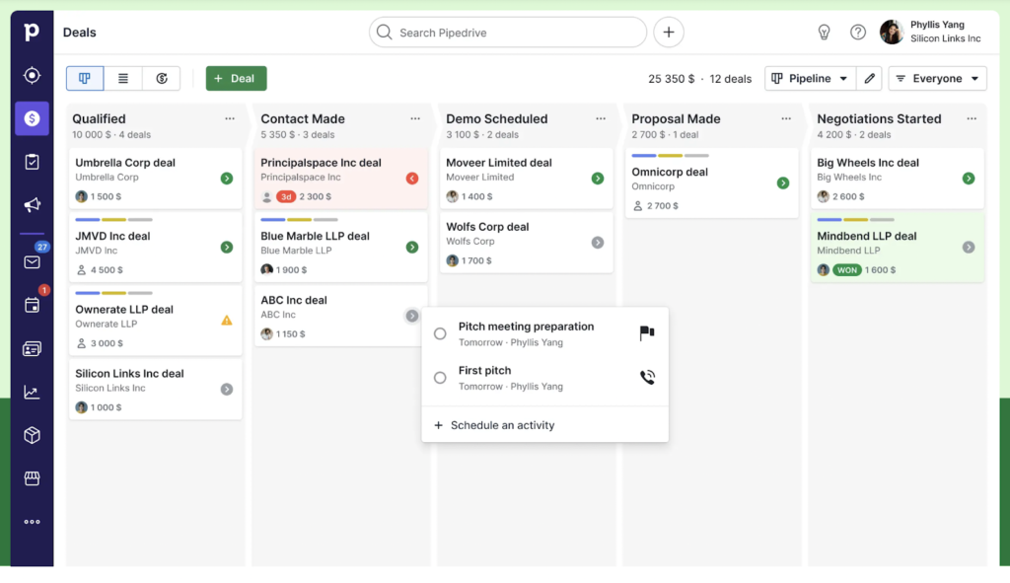Click the green Deal button
The width and height of the screenshot is (1010, 583).
[x=236, y=78]
